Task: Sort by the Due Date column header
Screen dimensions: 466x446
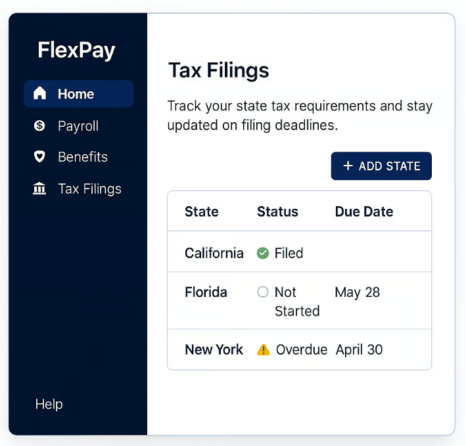Action: pos(364,212)
